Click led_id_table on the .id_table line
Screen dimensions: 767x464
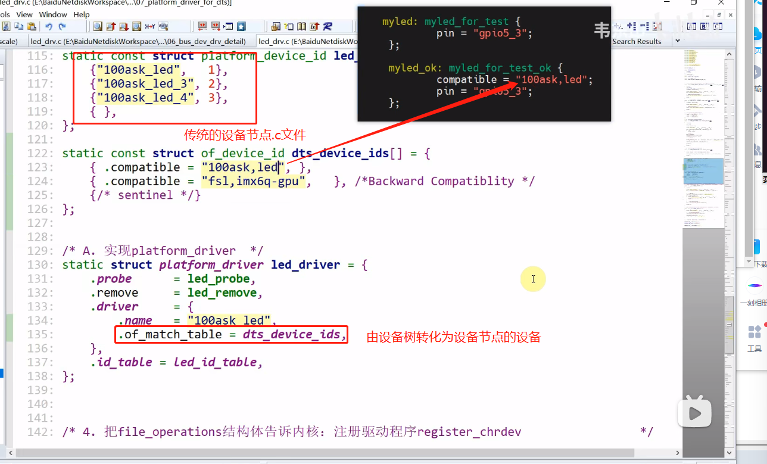(215, 362)
